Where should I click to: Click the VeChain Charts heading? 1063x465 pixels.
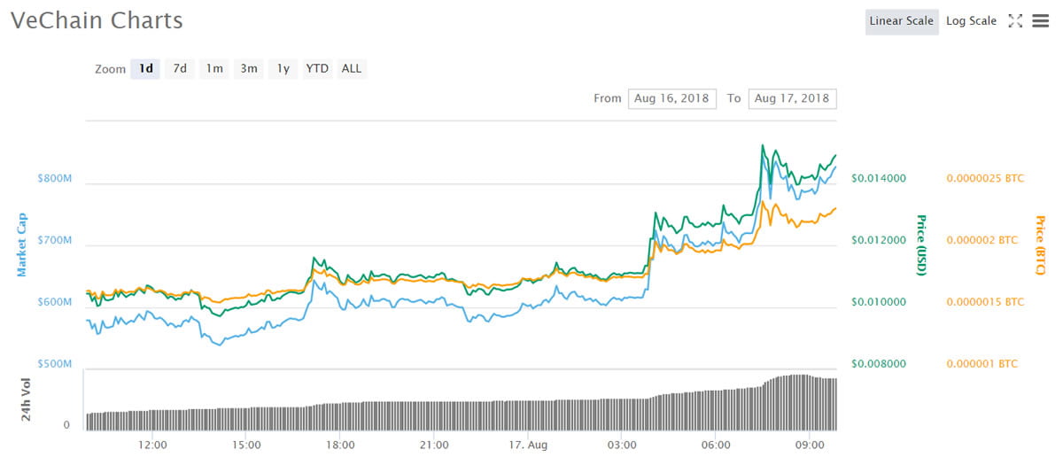(x=97, y=21)
